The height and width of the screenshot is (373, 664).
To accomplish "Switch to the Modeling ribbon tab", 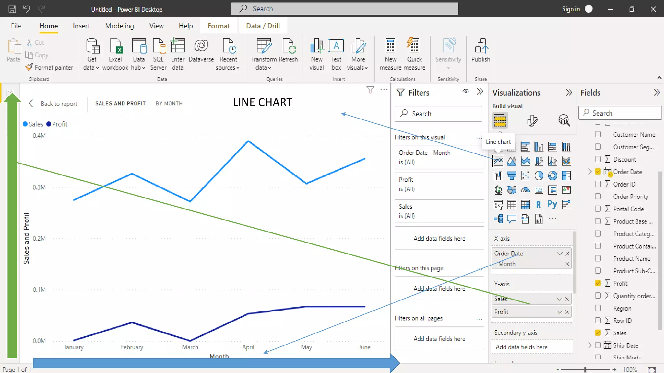I will coord(119,26).
